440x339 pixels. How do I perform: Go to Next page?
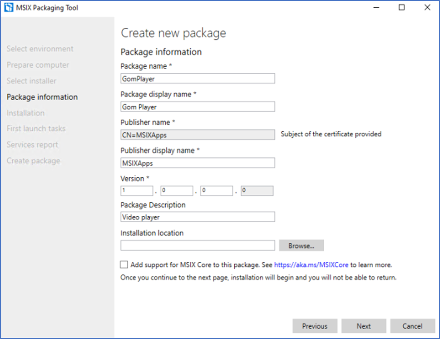[x=364, y=326]
